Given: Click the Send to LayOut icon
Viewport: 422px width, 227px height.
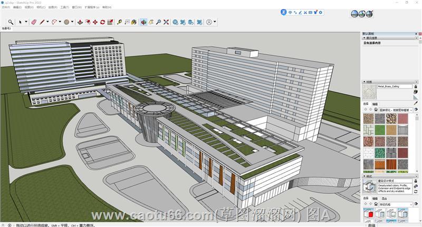Looking at the screenshot, I should pos(190,22).
